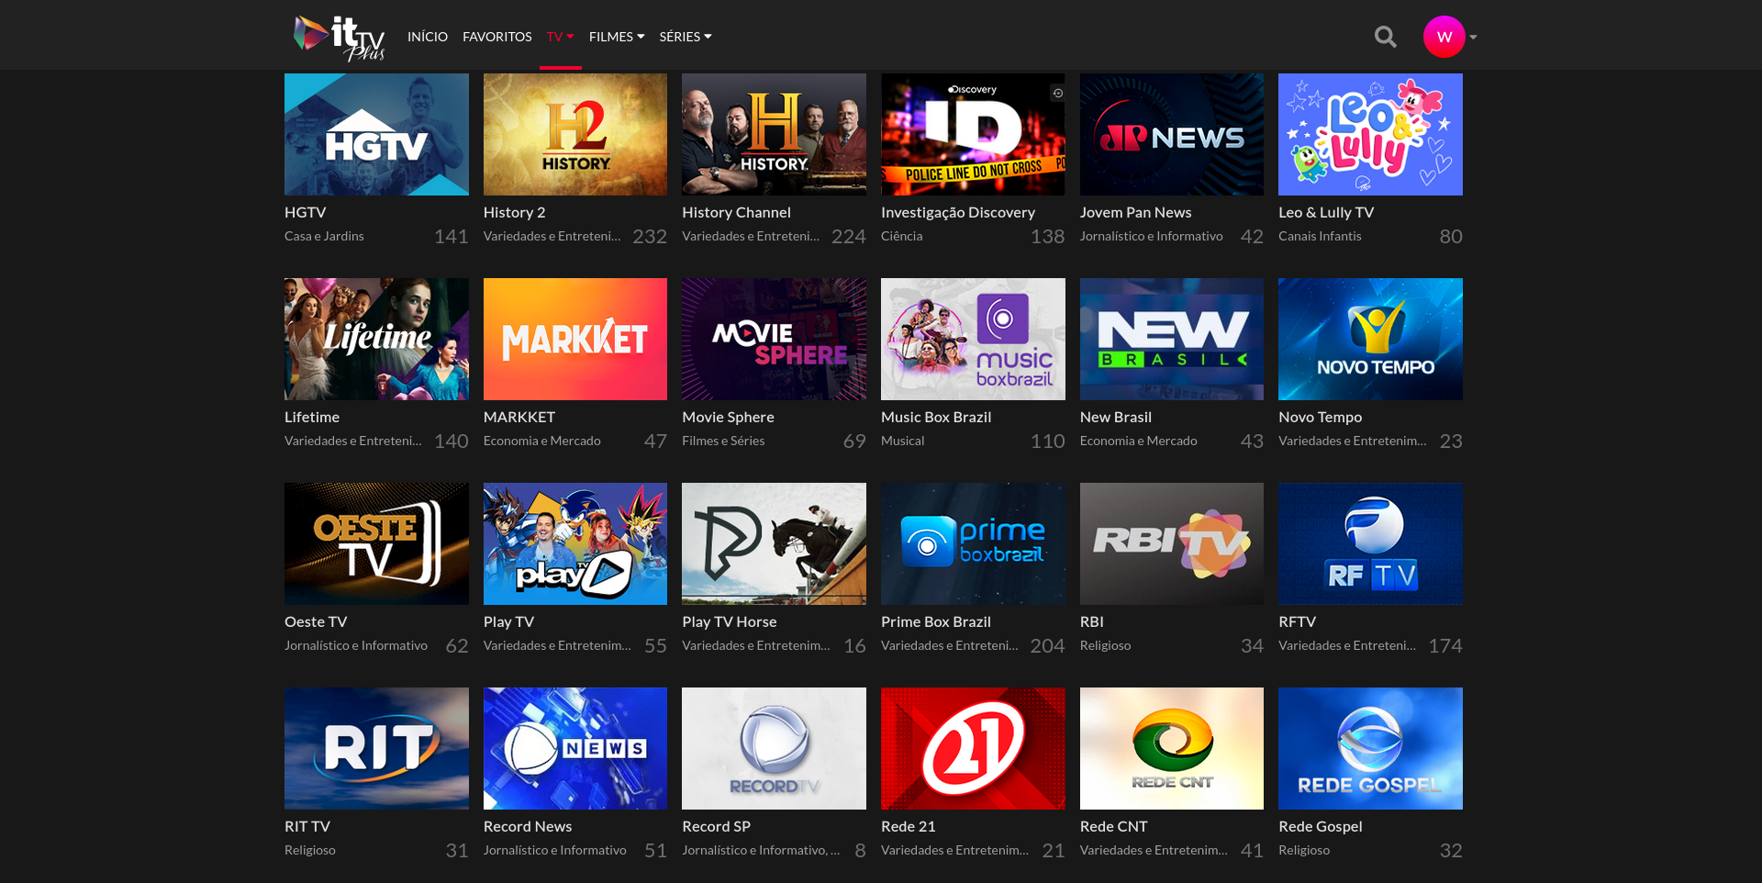The image size is (1762, 883).
Task: Open the RF TV channel thumbnail
Action: tap(1370, 543)
